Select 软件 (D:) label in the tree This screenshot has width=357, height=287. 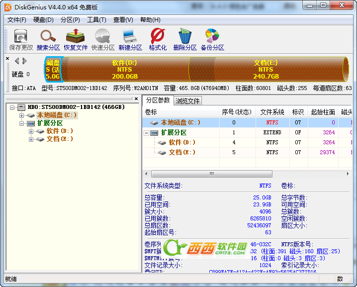60,131
